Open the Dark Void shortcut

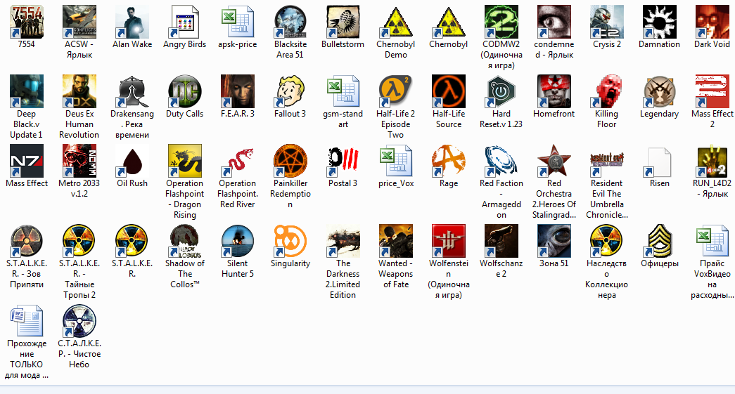click(x=712, y=22)
